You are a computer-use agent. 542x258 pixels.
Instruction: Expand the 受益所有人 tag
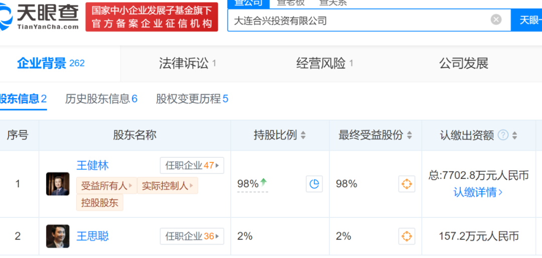tap(107, 185)
